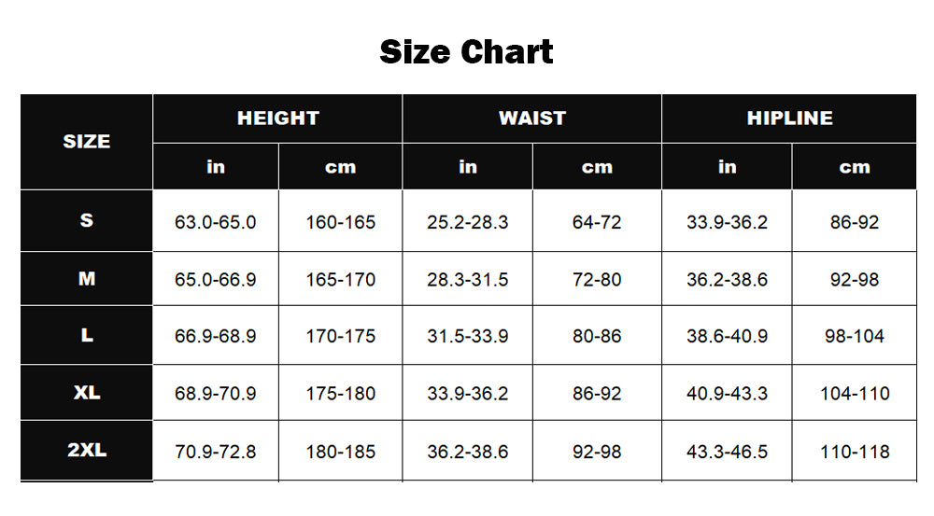The width and height of the screenshot is (934, 516).
Task: Select the M size row label
Action: coord(87,279)
